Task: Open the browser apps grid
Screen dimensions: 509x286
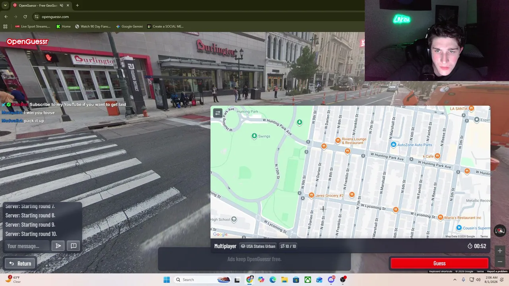Action: (x=5, y=27)
